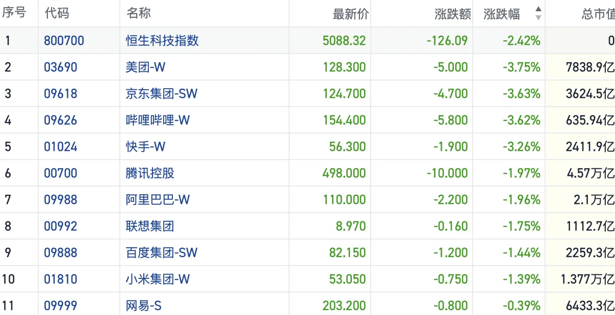Open the 腾讯控股 stock link
The width and height of the screenshot is (615, 315).
pyautogui.click(x=150, y=173)
